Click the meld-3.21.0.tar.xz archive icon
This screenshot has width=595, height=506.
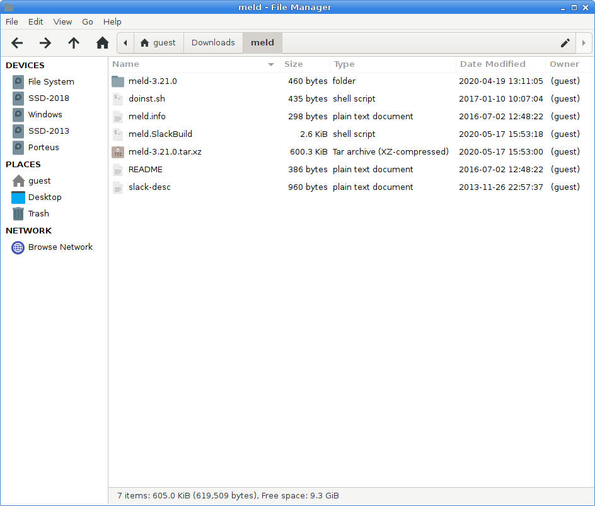click(118, 152)
